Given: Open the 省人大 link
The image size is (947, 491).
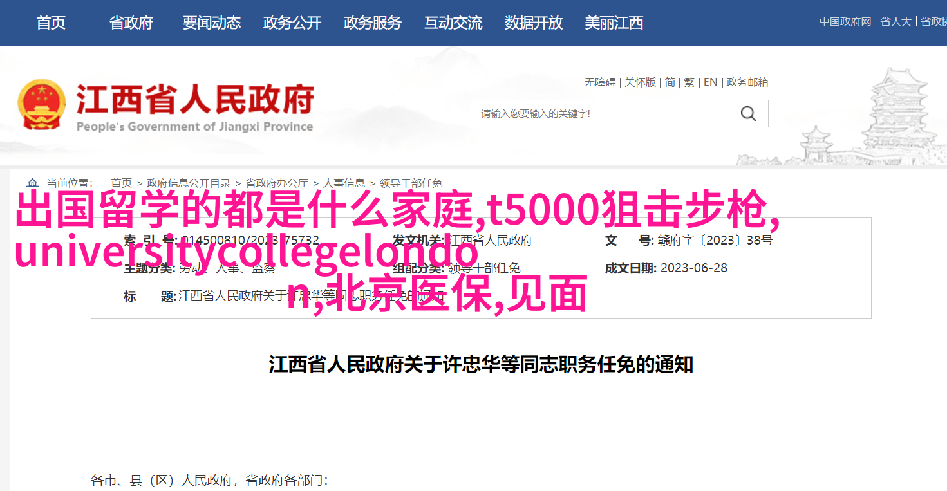Looking at the screenshot, I should [x=896, y=22].
